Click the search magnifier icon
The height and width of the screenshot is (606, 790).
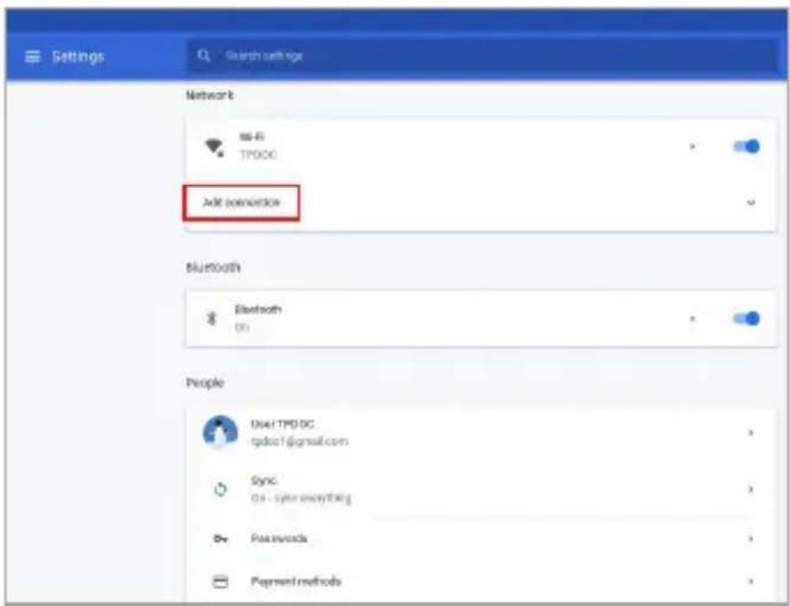204,56
